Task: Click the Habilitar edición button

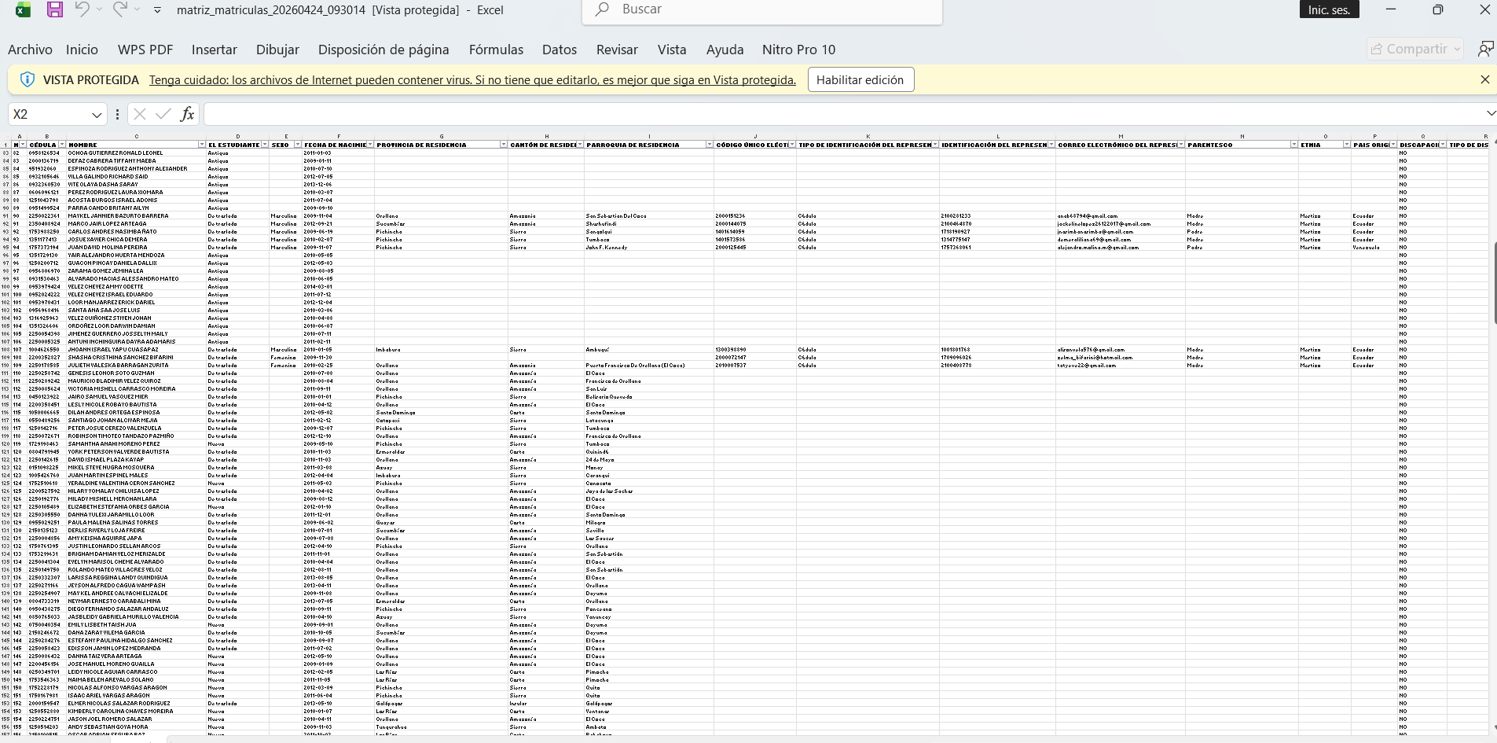Action: pyautogui.click(x=860, y=79)
